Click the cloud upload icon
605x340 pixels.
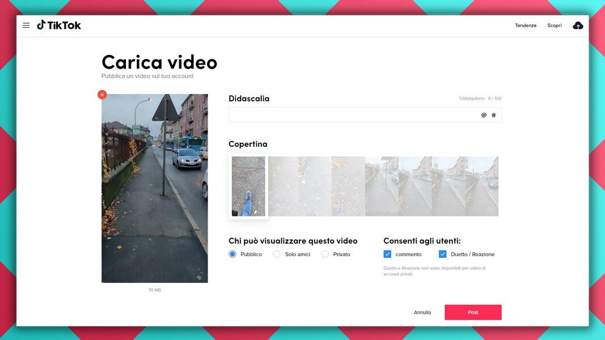pos(578,25)
